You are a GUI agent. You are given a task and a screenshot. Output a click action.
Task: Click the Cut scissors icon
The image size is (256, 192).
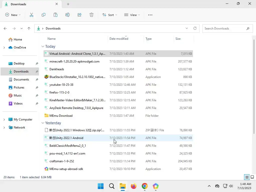tap(31, 15)
